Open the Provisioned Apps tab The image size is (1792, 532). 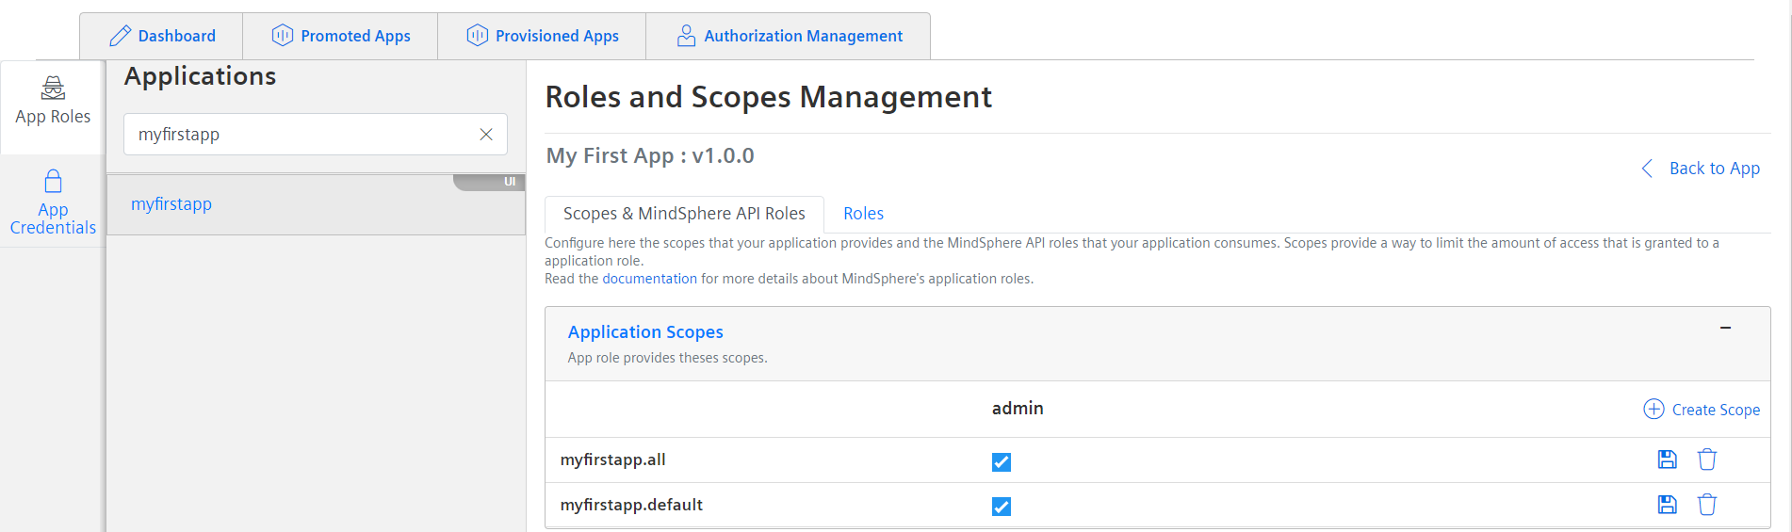click(542, 36)
